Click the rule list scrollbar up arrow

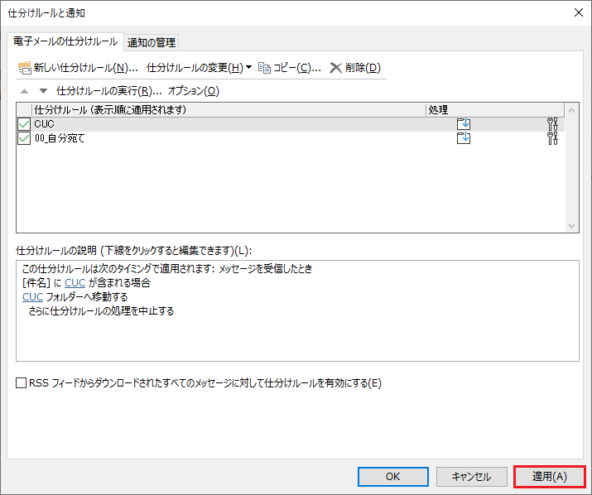tap(570, 110)
